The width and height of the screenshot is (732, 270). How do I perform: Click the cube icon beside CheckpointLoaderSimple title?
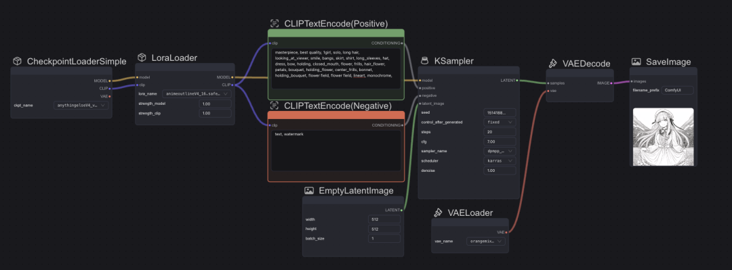[17, 62]
